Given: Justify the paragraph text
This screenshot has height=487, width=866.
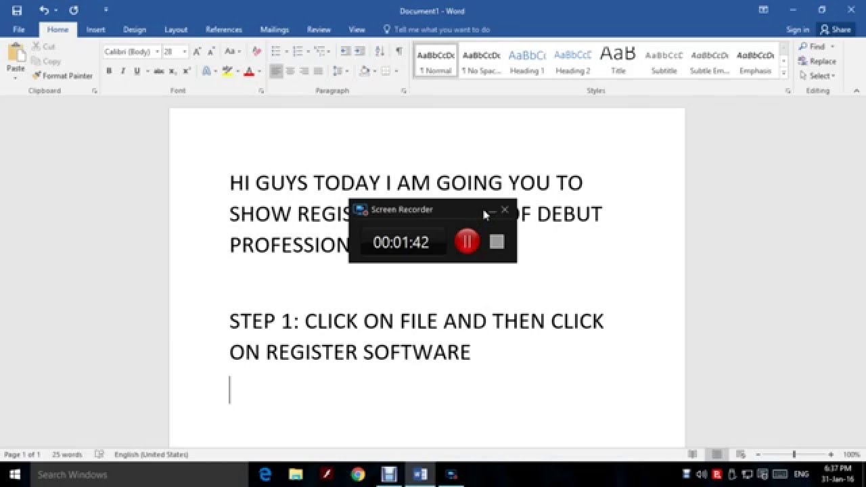Looking at the screenshot, I should 318,71.
